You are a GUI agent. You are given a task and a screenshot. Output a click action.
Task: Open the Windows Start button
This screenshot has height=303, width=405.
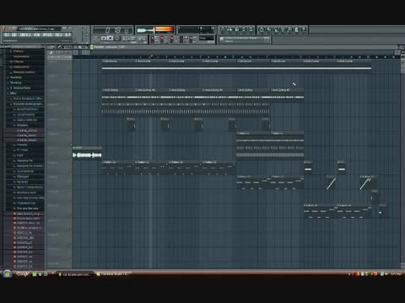(7, 274)
